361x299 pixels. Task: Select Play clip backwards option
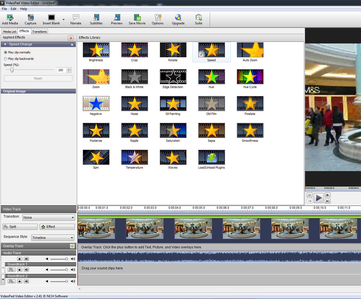point(5,59)
